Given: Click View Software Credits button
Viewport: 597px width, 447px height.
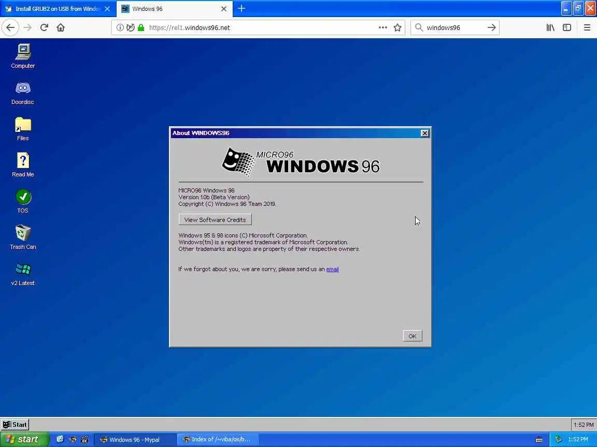Looking at the screenshot, I should point(215,220).
